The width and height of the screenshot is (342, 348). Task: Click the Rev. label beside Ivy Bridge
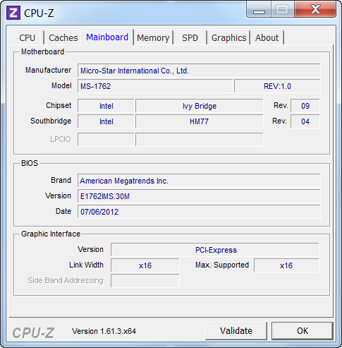point(281,105)
